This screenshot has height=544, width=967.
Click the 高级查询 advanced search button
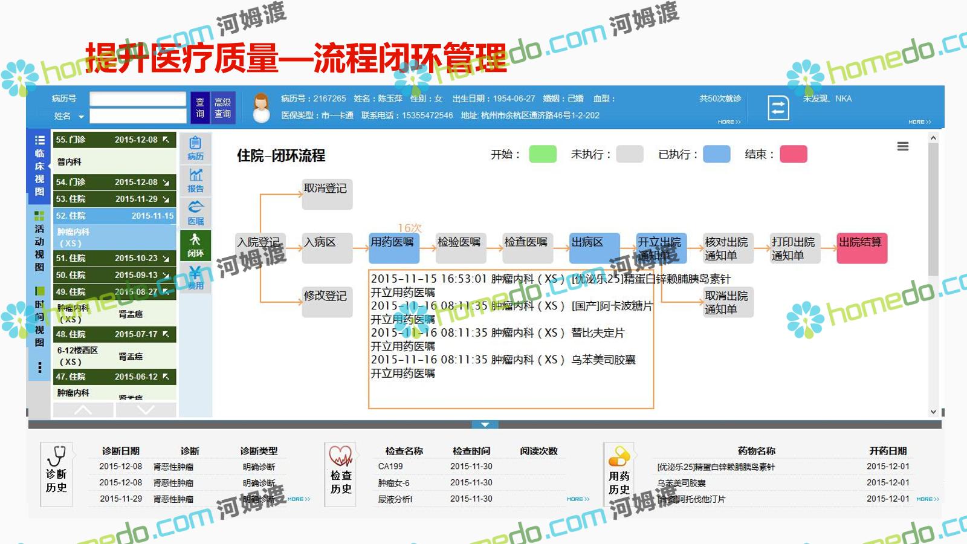222,108
